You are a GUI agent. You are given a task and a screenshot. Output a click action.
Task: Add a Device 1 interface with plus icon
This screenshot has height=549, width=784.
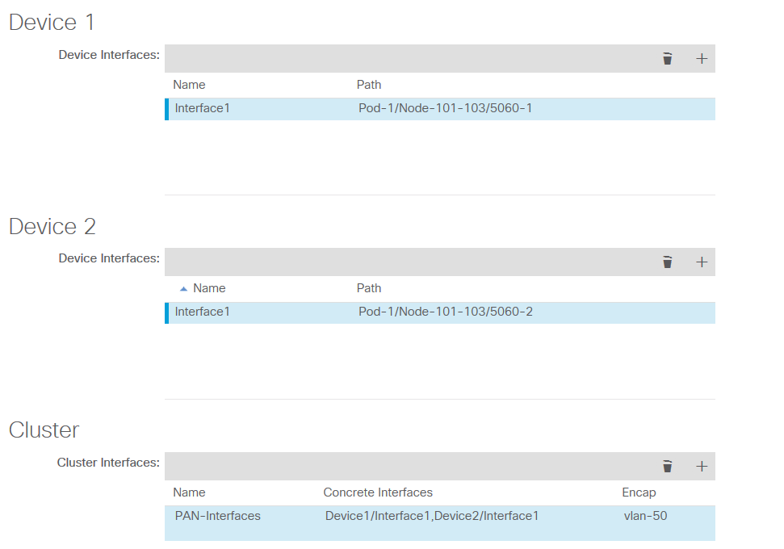point(702,59)
